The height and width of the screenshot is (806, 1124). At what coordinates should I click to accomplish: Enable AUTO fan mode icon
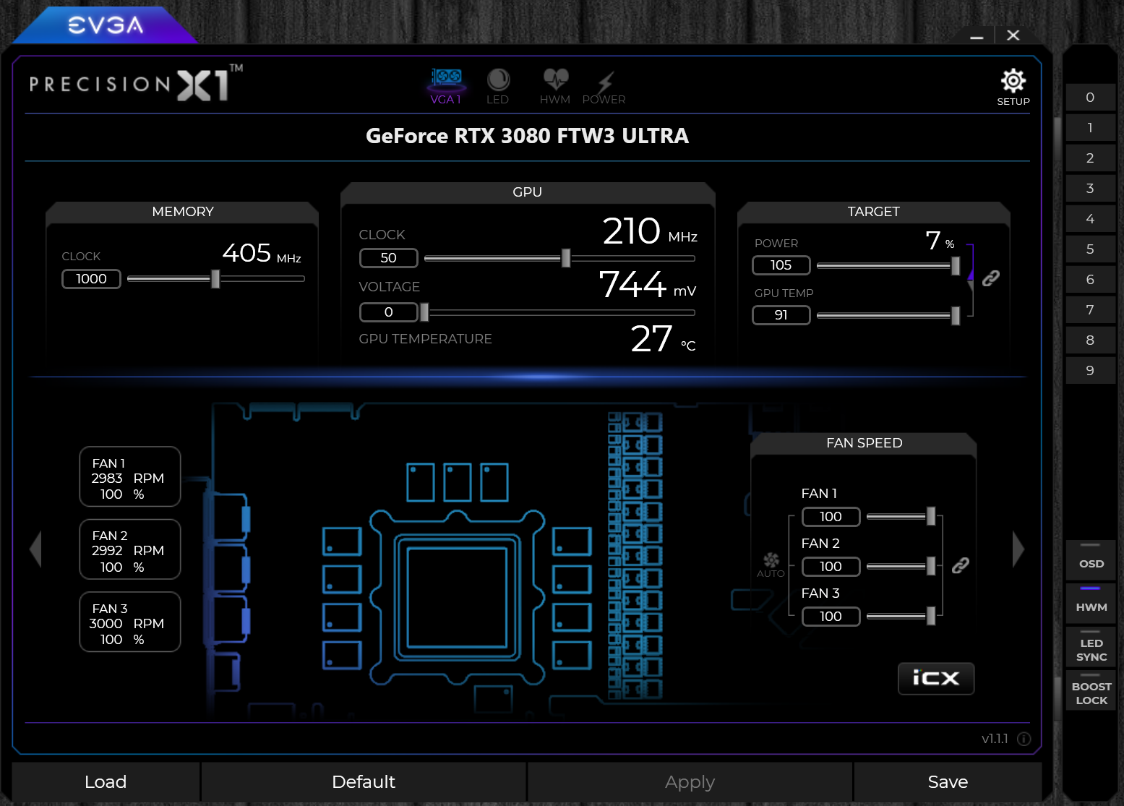point(771,565)
